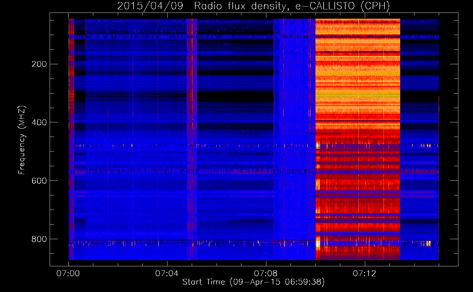473x292 pixels.
Task: Click the 07:12 time tick label
Action: [x=365, y=274]
